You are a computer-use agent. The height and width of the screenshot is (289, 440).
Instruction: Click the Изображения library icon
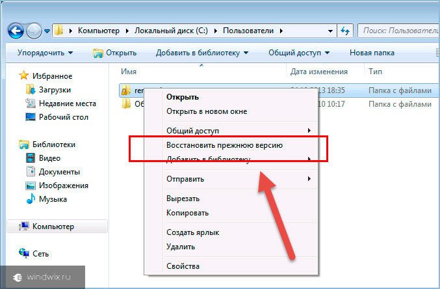[x=31, y=186]
